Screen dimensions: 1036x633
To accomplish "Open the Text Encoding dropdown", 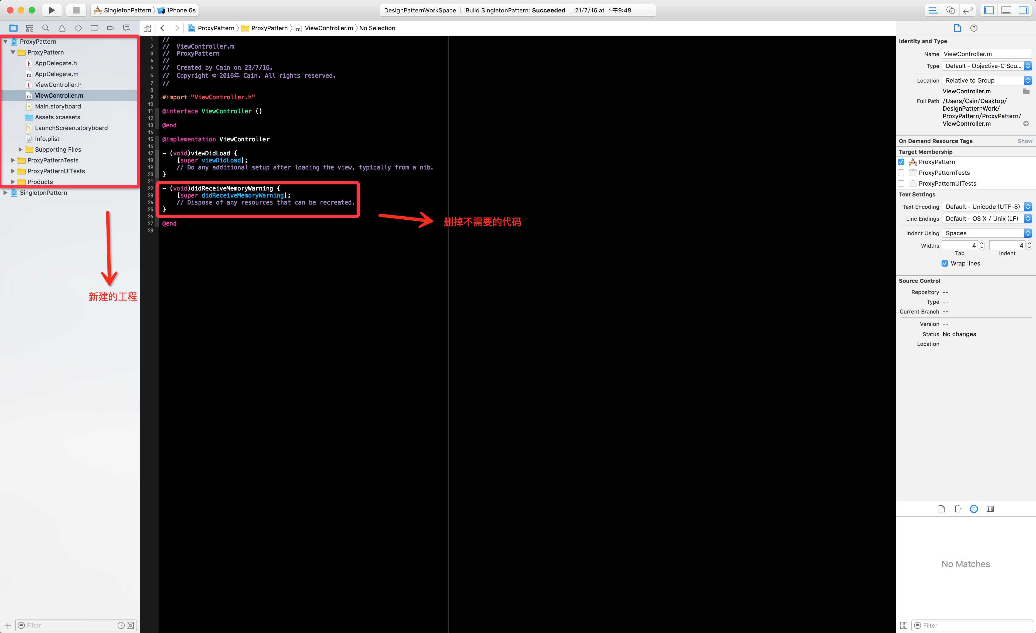I will (x=986, y=206).
